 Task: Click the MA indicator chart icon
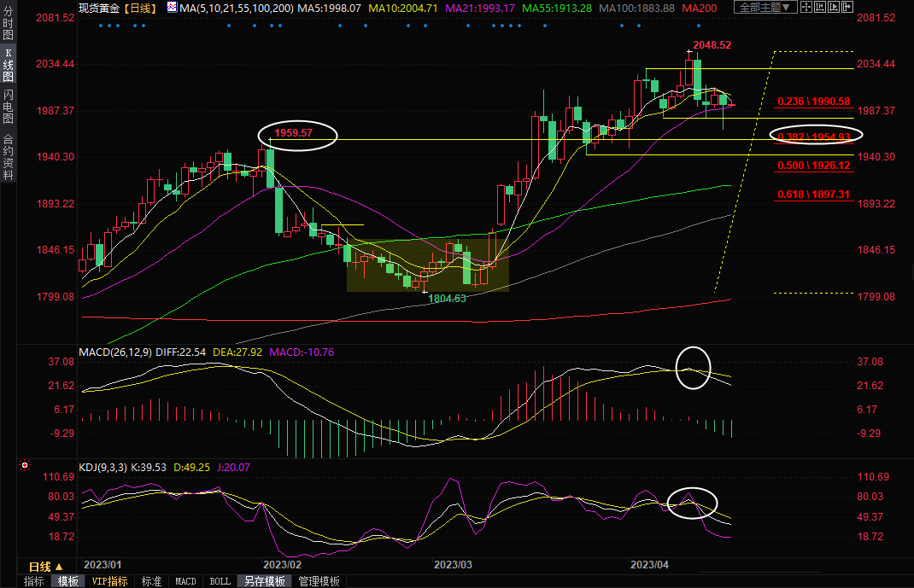pyautogui.click(x=172, y=7)
